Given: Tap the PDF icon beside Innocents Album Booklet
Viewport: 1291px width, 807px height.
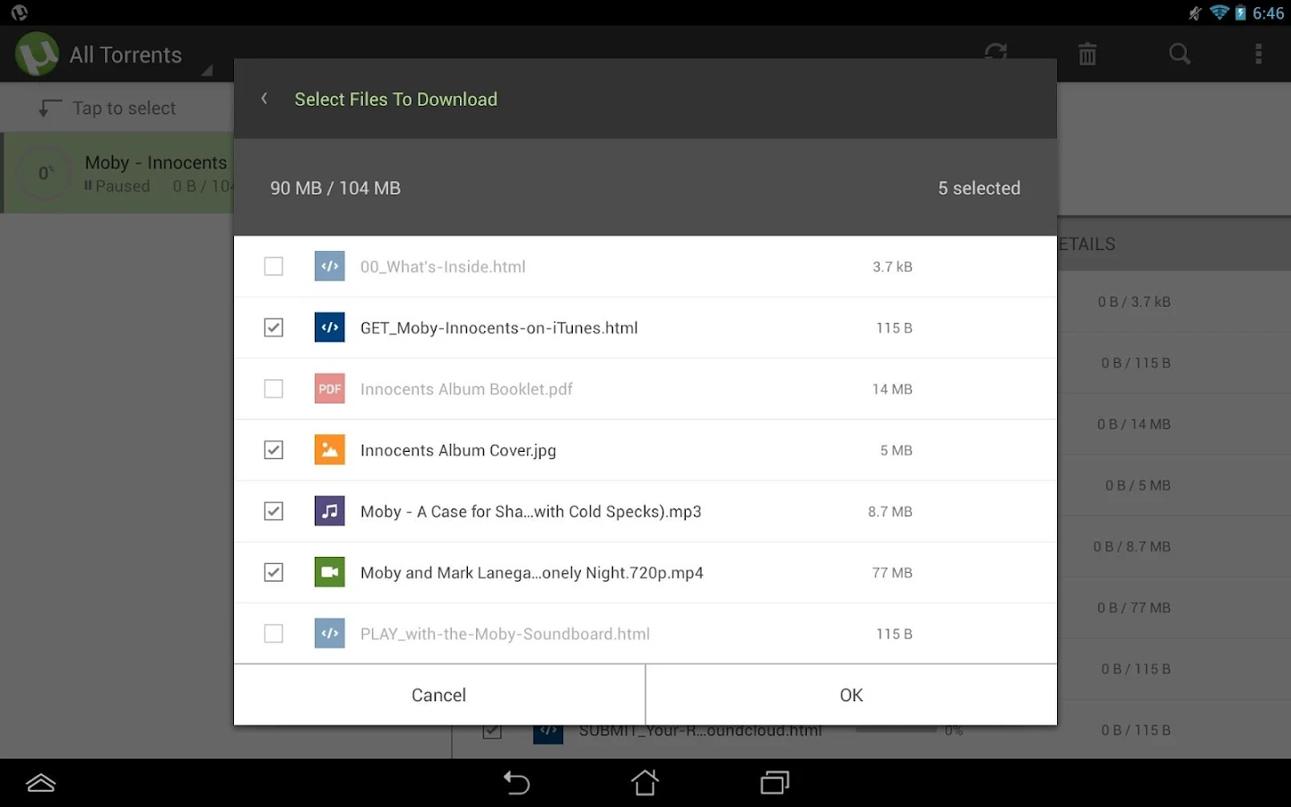Looking at the screenshot, I should pyautogui.click(x=329, y=388).
